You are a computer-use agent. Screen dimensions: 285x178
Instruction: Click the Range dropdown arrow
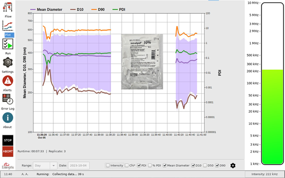pos(53,165)
